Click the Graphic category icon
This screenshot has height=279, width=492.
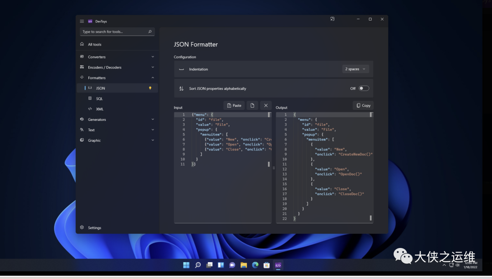[82, 140]
